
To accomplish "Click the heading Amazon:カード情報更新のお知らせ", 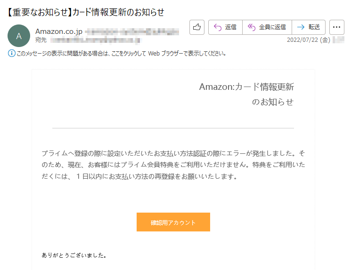I will pos(246,95).
